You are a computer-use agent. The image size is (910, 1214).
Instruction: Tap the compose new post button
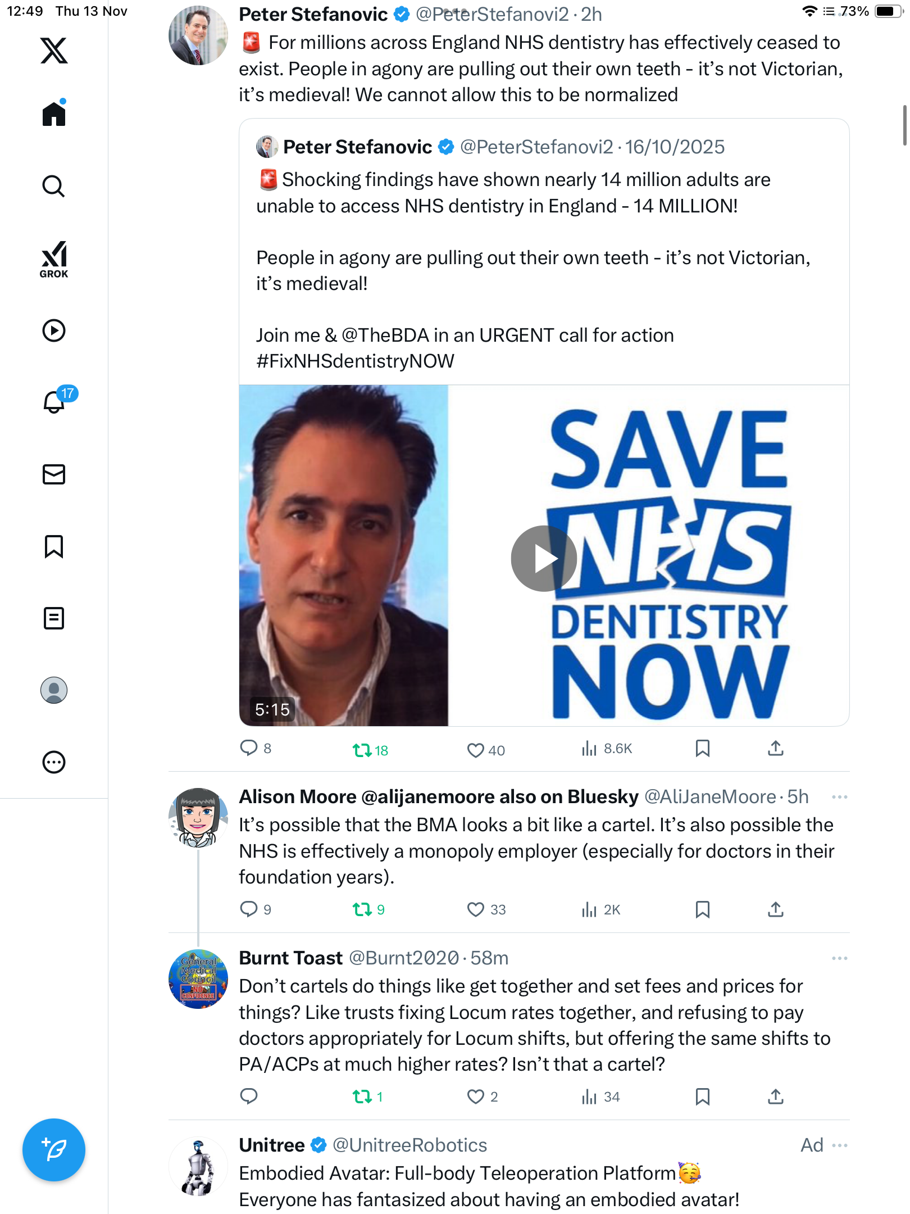(x=54, y=1150)
